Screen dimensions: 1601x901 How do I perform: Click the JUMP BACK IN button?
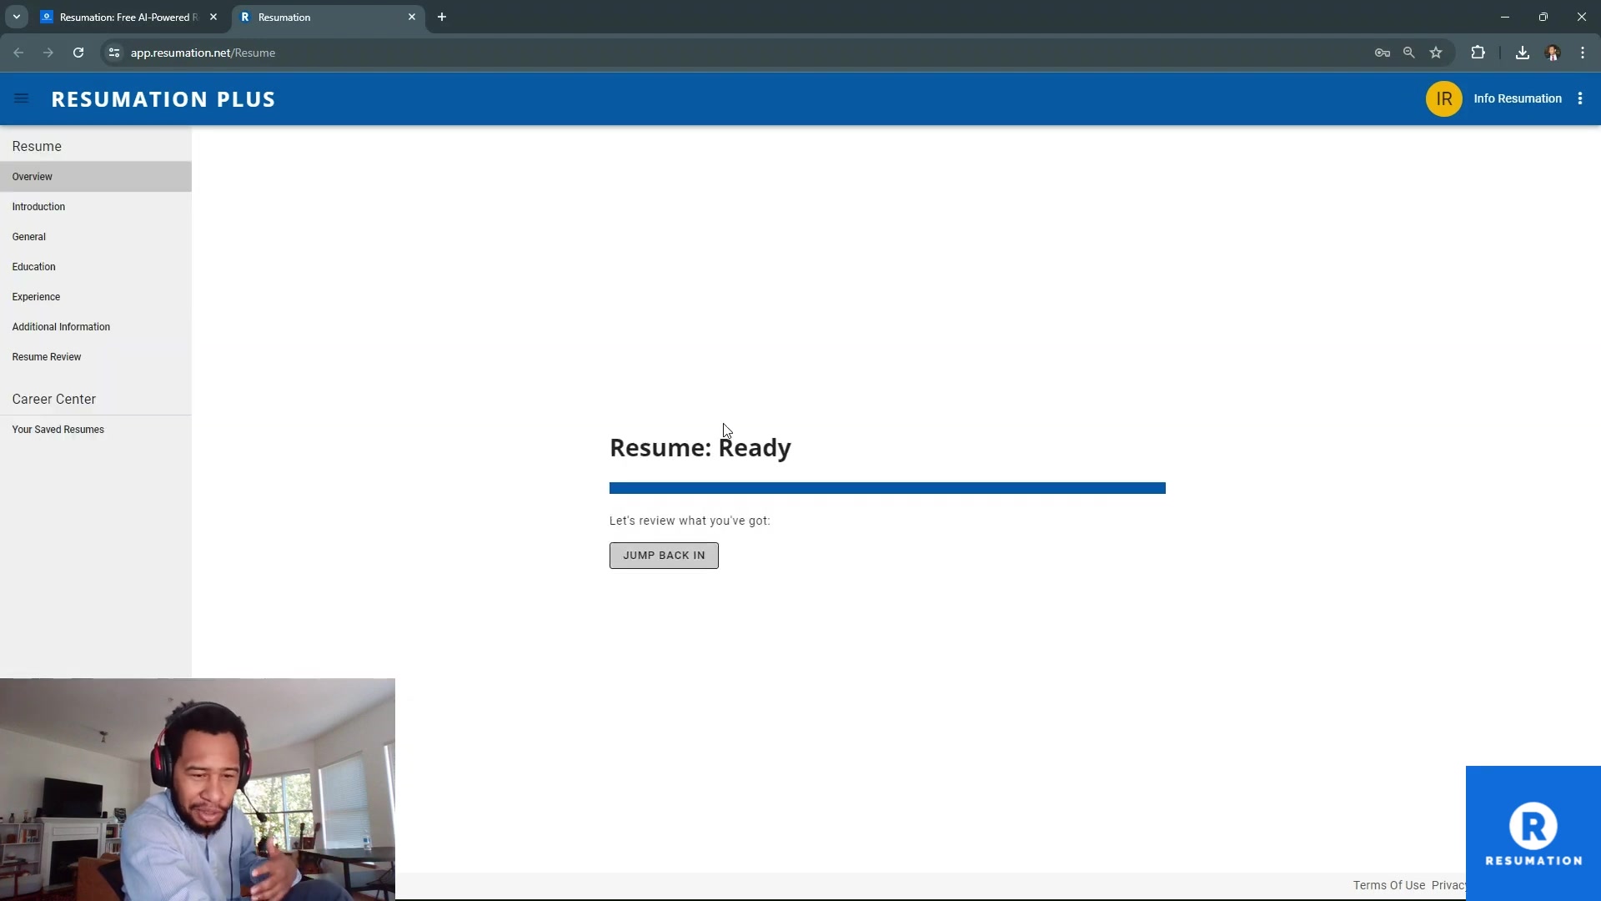pos(664,556)
